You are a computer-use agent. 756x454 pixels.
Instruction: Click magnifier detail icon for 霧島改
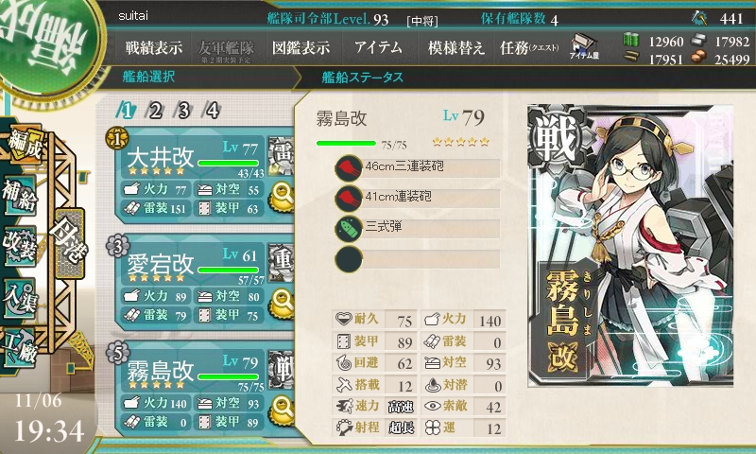pos(282,410)
